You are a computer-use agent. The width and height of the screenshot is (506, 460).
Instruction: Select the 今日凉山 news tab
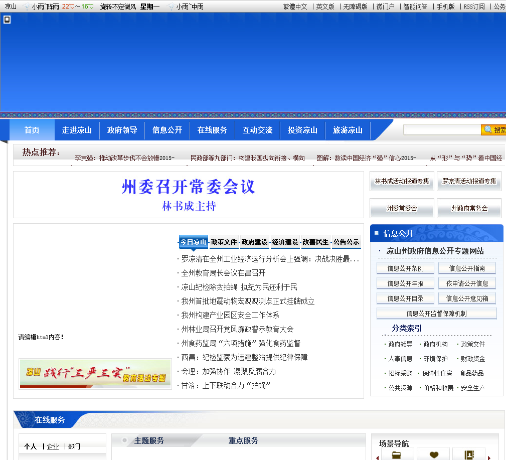click(193, 242)
